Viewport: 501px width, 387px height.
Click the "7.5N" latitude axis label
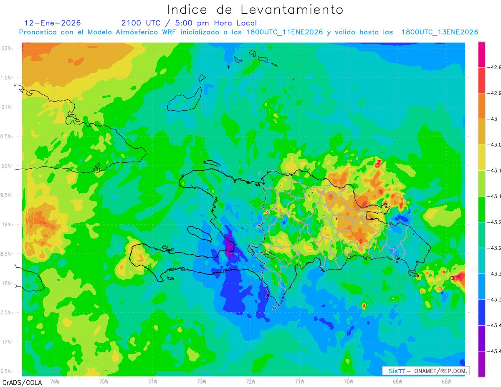(6, 313)
